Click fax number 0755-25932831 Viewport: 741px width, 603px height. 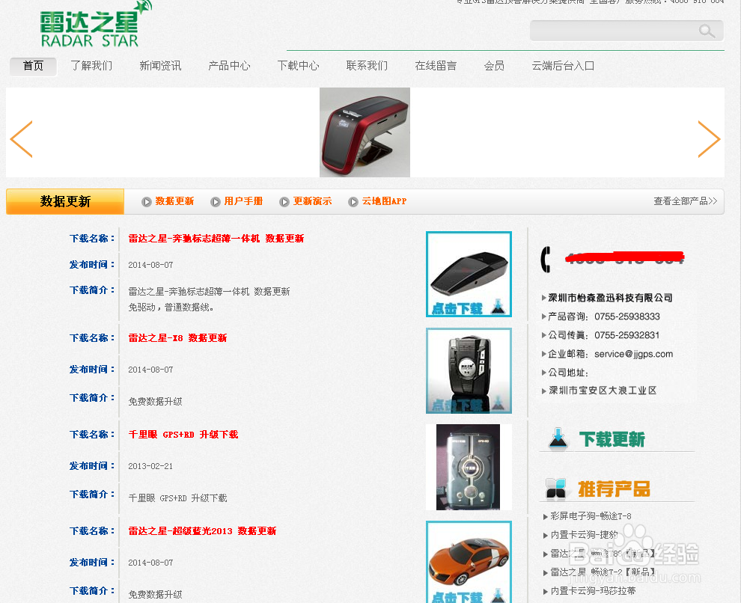tap(626, 335)
